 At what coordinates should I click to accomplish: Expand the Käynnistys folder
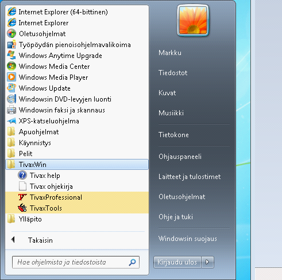77,143
